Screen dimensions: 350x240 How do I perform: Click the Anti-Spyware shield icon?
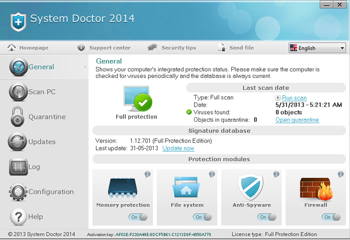tap(251, 187)
